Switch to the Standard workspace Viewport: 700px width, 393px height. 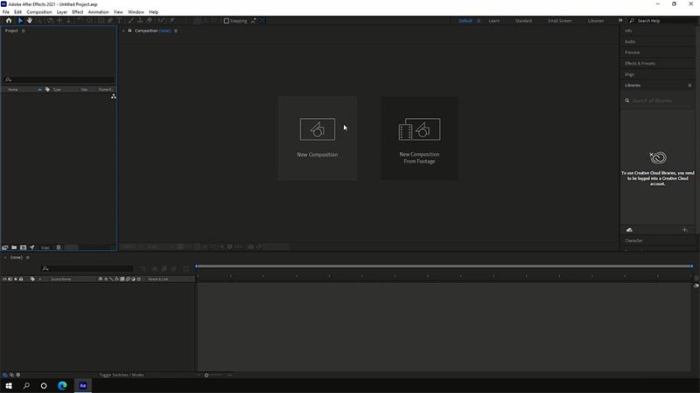point(523,20)
